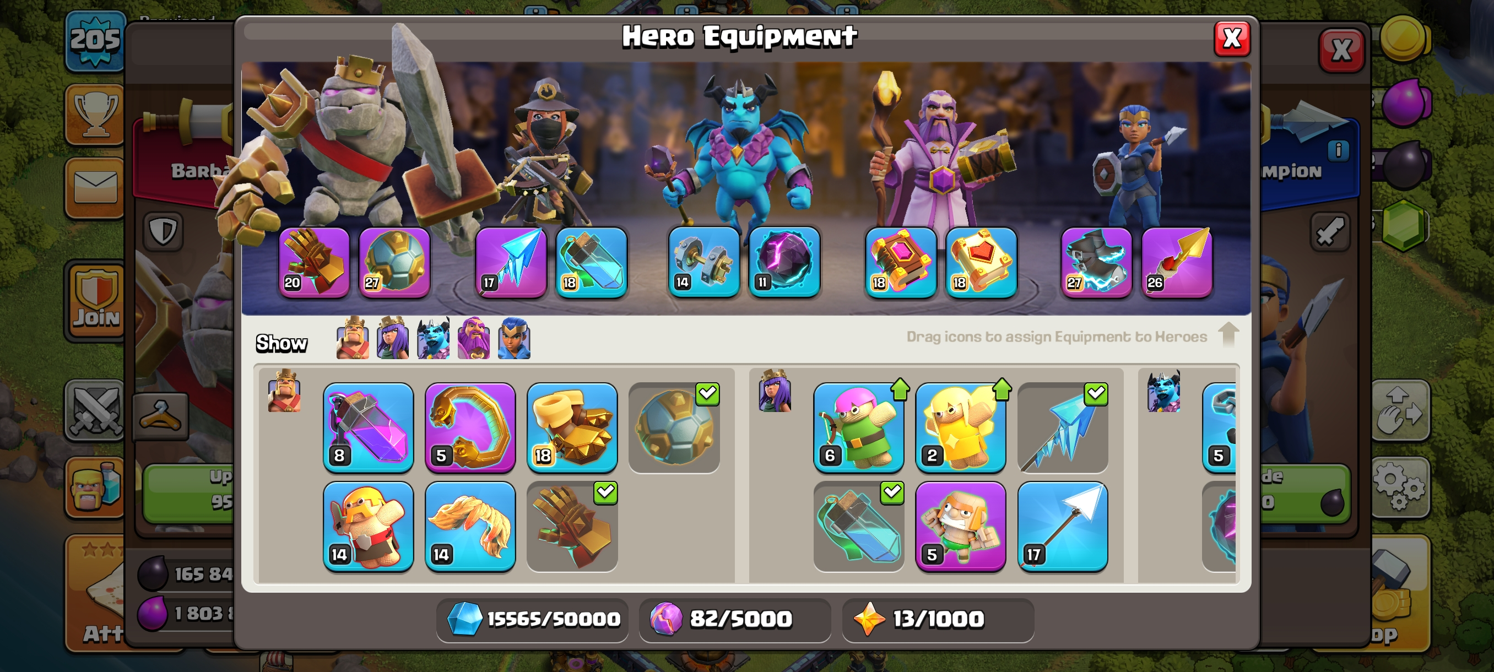
Task: Tap the equipped level 17 Frozen Arrow slot
Action: click(511, 263)
